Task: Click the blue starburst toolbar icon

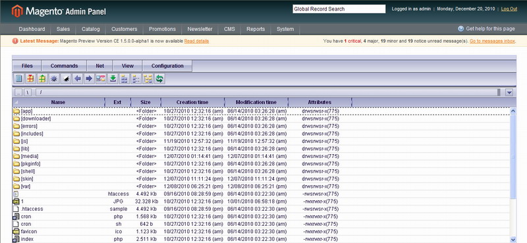Action: pos(54,78)
